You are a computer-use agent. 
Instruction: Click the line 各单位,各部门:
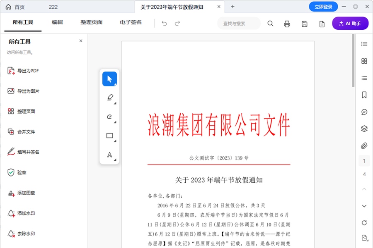(x=165, y=196)
